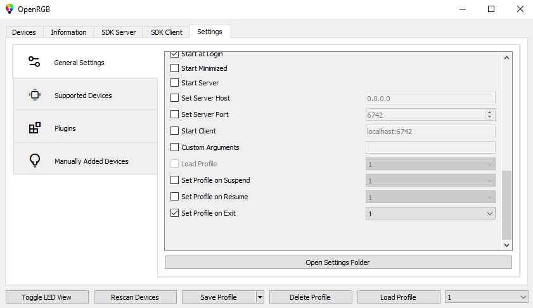The width and height of the screenshot is (533, 308).
Task: Open the Set Profile on Exit dropdown
Action: (x=430, y=213)
